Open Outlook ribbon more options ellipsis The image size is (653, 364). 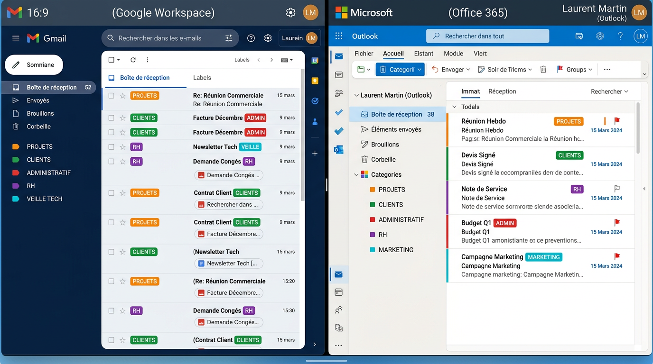[x=607, y=70]
